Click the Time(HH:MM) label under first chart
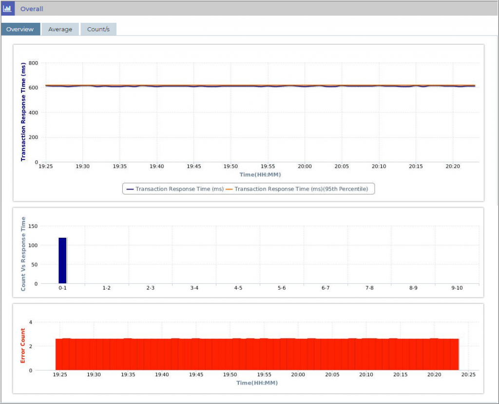 260,175
